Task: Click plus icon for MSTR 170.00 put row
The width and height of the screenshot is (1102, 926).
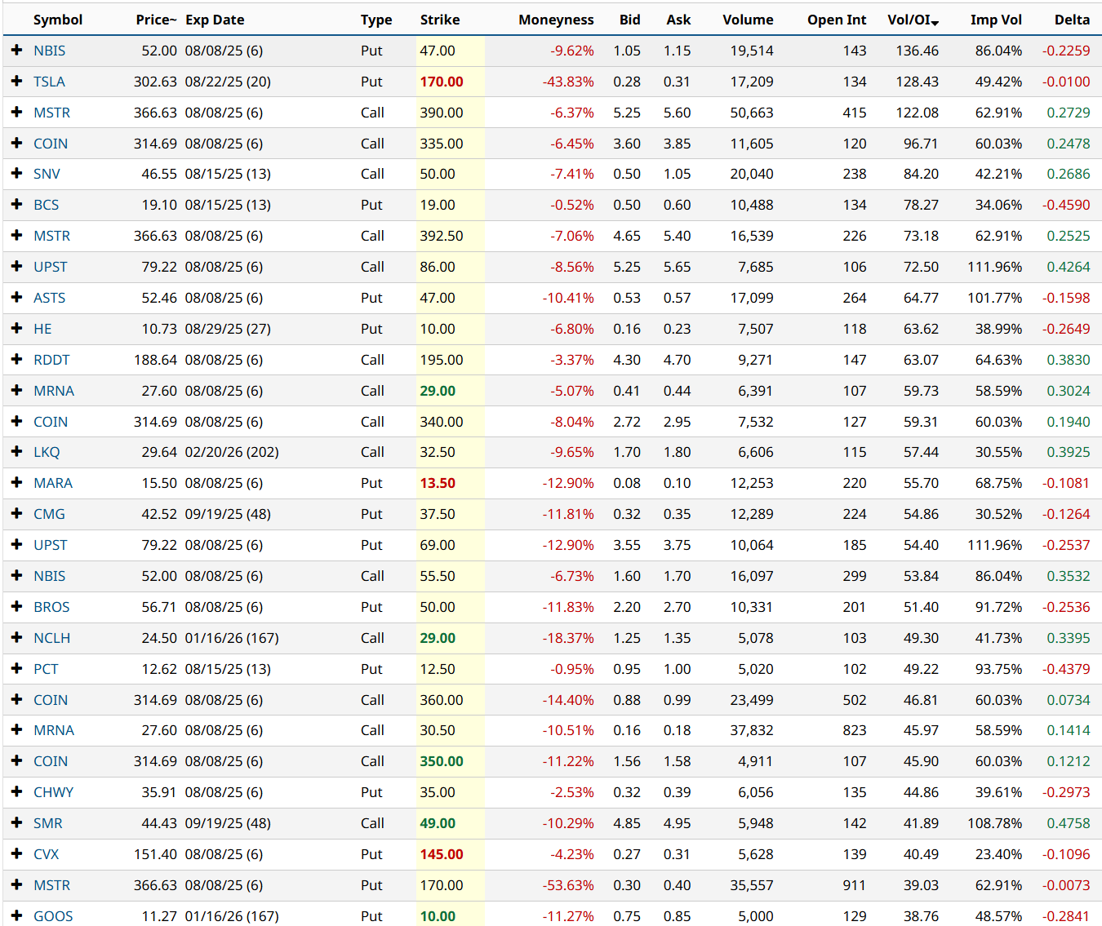Action: [x=16, y=885]
